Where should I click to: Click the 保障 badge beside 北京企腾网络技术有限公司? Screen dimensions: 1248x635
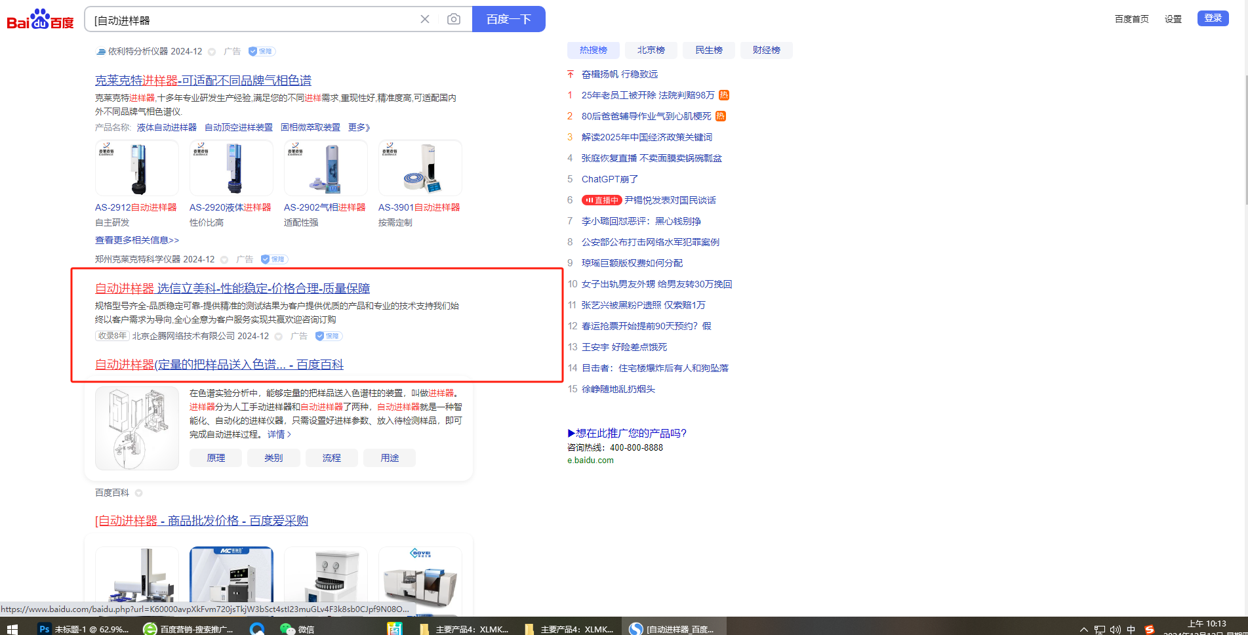[x=329, y=336]
